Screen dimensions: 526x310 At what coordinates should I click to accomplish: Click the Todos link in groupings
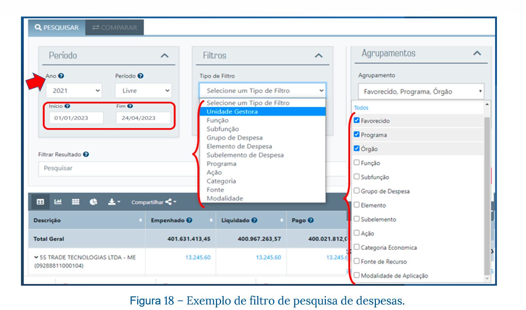coord(361,108)
